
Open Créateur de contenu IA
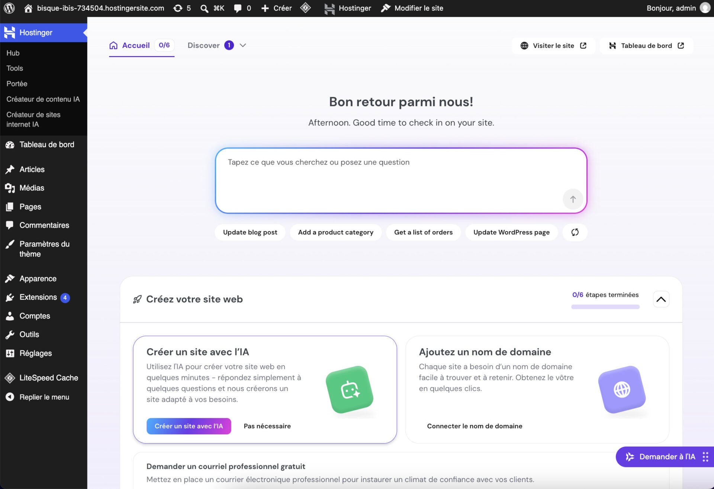click(44, 99)
